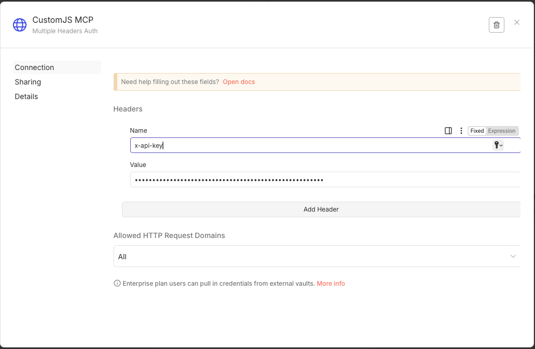
Task: Click the Open docs link
Action: pos(239,81)
